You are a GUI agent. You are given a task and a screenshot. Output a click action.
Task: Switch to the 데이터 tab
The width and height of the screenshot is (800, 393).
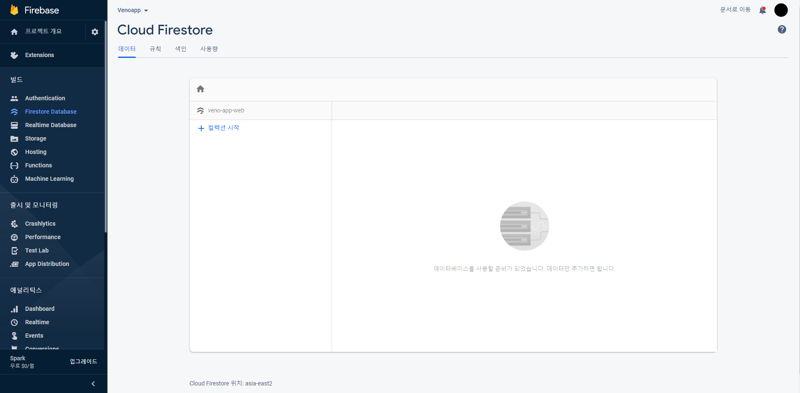click(127, 49)
